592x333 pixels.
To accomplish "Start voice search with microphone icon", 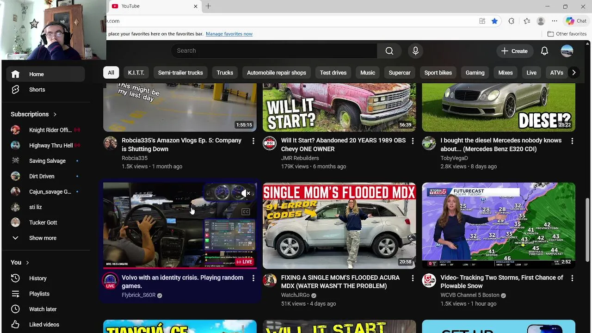I will 415,51.
